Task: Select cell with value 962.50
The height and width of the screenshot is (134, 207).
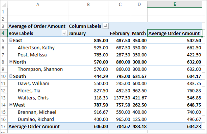Action: [x=139, y=91]
